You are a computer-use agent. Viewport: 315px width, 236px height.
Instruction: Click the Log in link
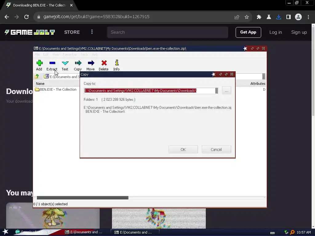point(275,32)
